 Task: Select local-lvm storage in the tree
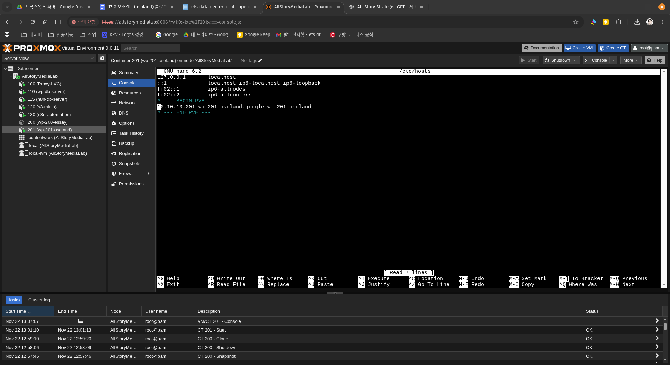58,153
